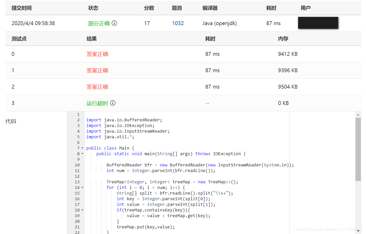Click info icon next to 运行超时 result
366x234 pixels.
coord(113,103)
